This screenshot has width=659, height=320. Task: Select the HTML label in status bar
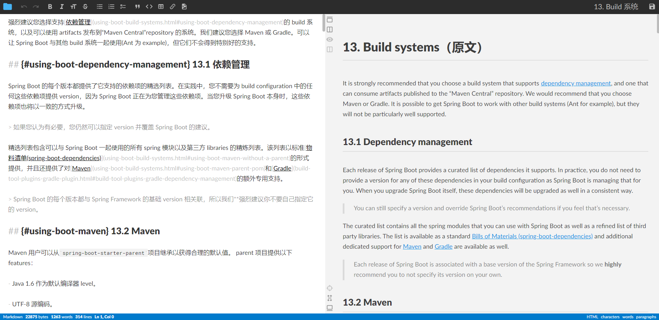[592, 317]
